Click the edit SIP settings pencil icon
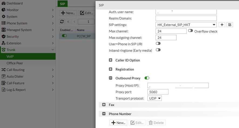The height and width of the screenshot is (128, 239). click(230, 25)
